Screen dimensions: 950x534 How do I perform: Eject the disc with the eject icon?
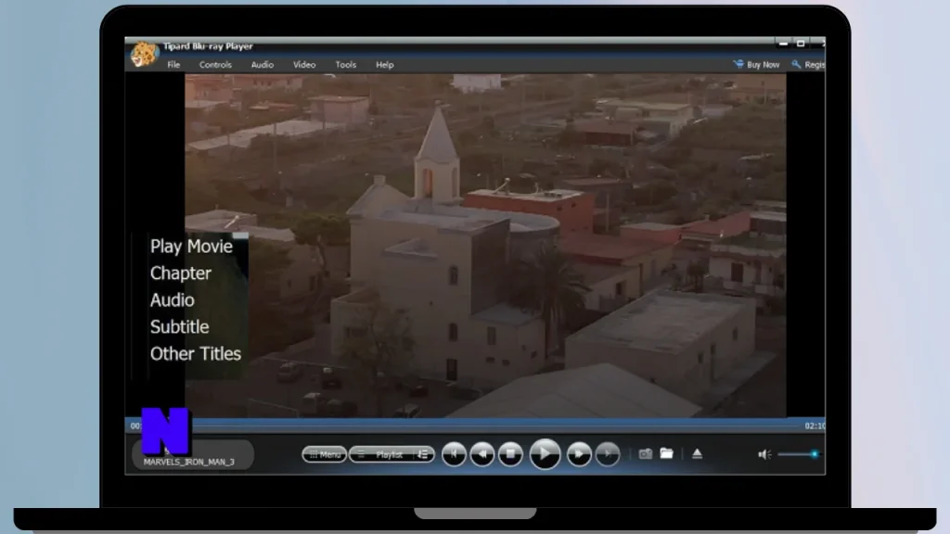point(698,453)
